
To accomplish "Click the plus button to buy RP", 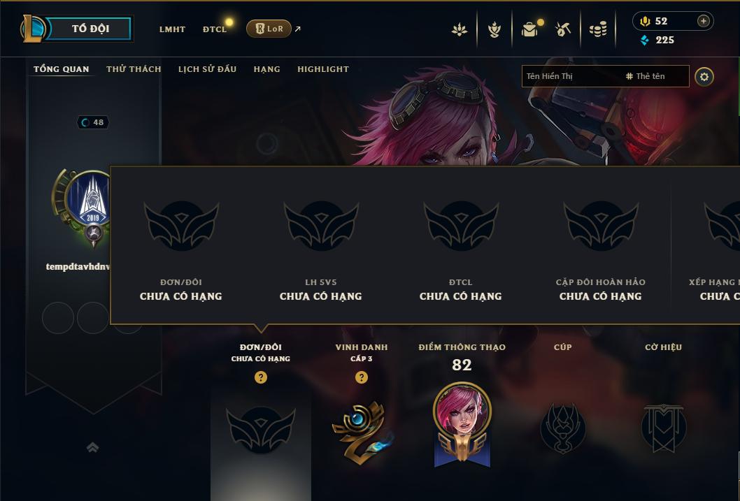I will [703, 21].
